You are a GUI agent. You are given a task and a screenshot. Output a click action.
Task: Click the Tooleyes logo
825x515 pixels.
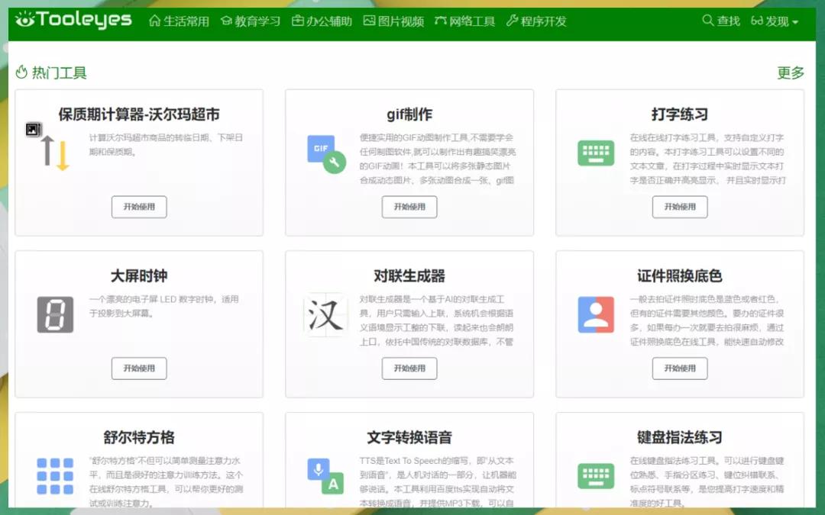click(x=73, y=21)
